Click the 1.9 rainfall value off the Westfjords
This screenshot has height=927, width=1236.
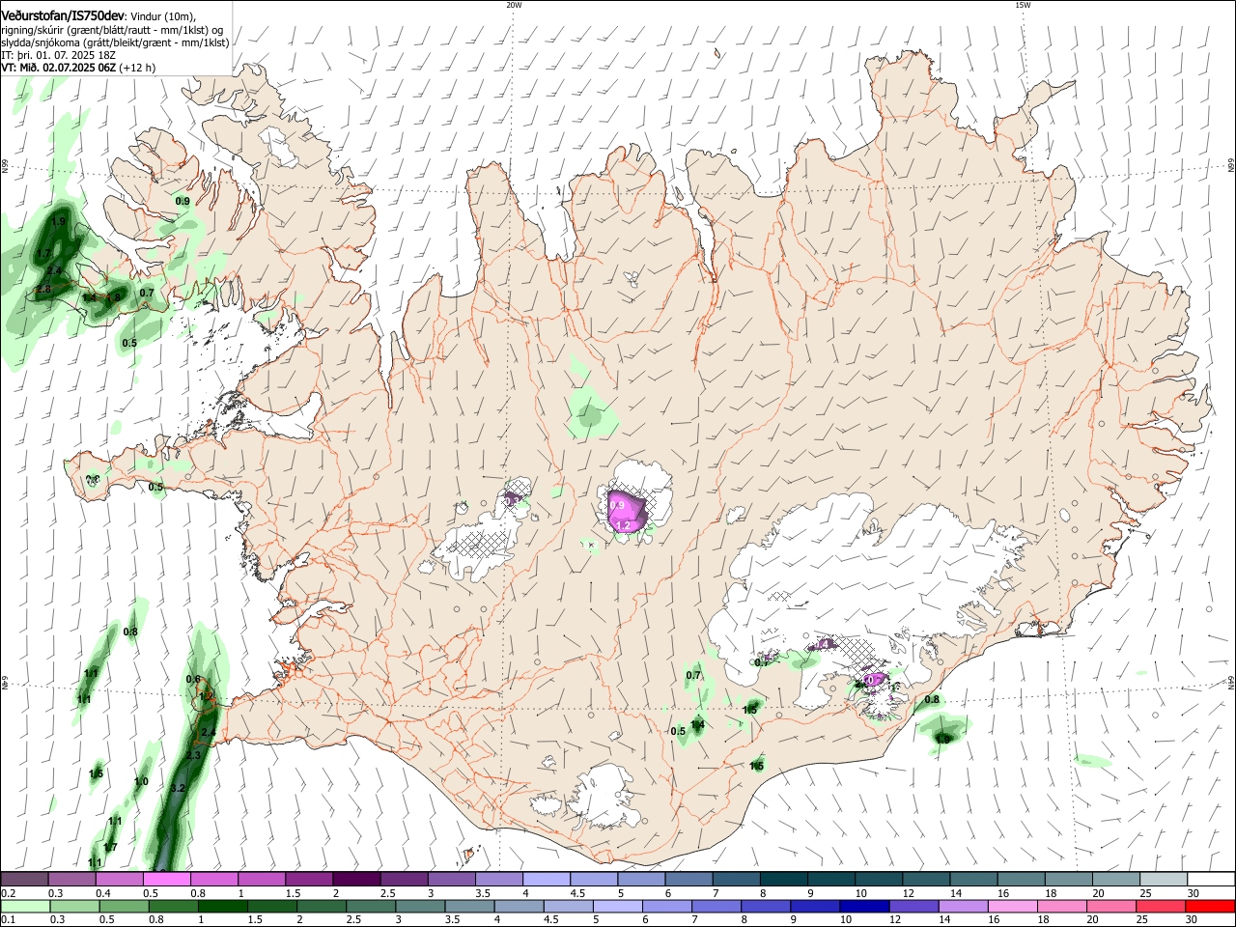pos(58,222)
